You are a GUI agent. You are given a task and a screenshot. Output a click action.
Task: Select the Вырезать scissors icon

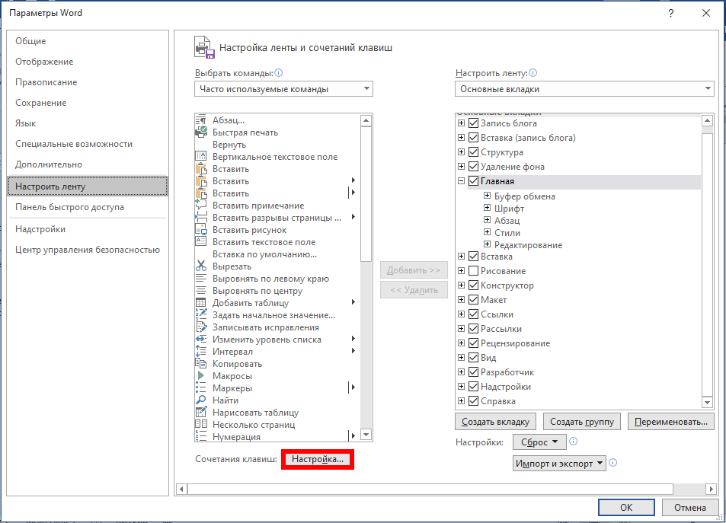pyautogui.click(x=201, y=266)
